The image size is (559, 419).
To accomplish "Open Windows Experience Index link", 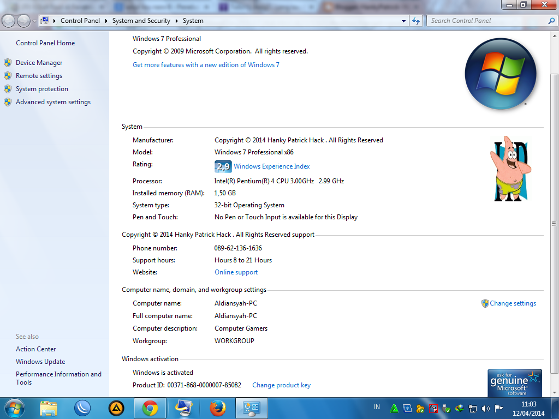I will coord(272,166).
